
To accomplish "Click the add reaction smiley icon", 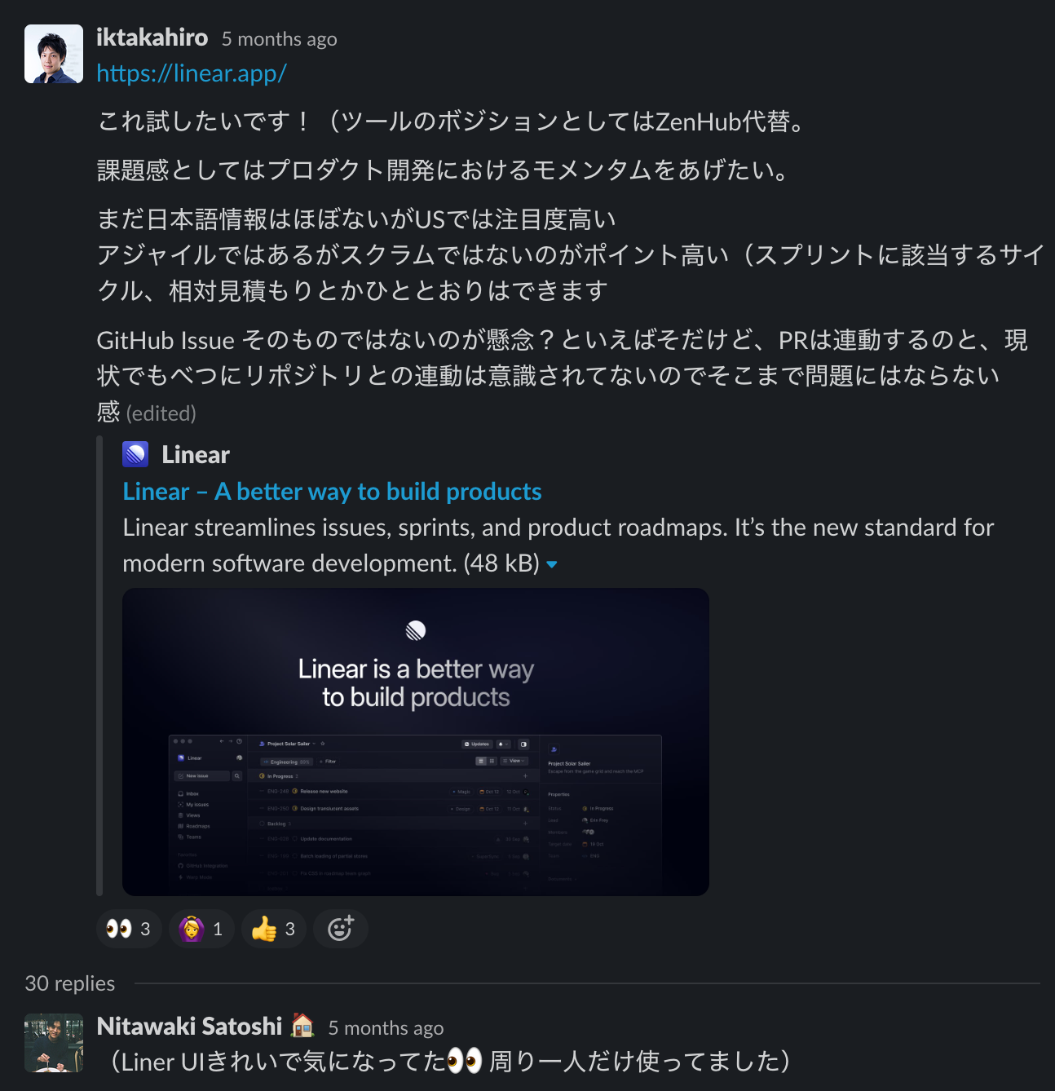I will [341, 929].
